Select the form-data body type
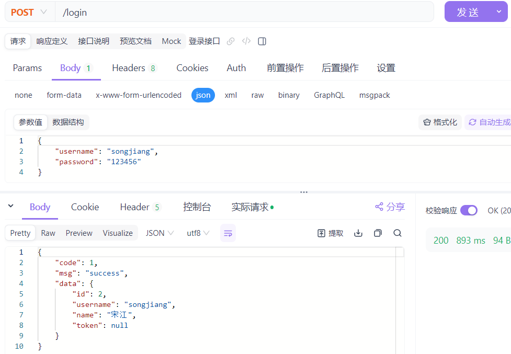Screen dimensions: 511x354 point(64,95)
